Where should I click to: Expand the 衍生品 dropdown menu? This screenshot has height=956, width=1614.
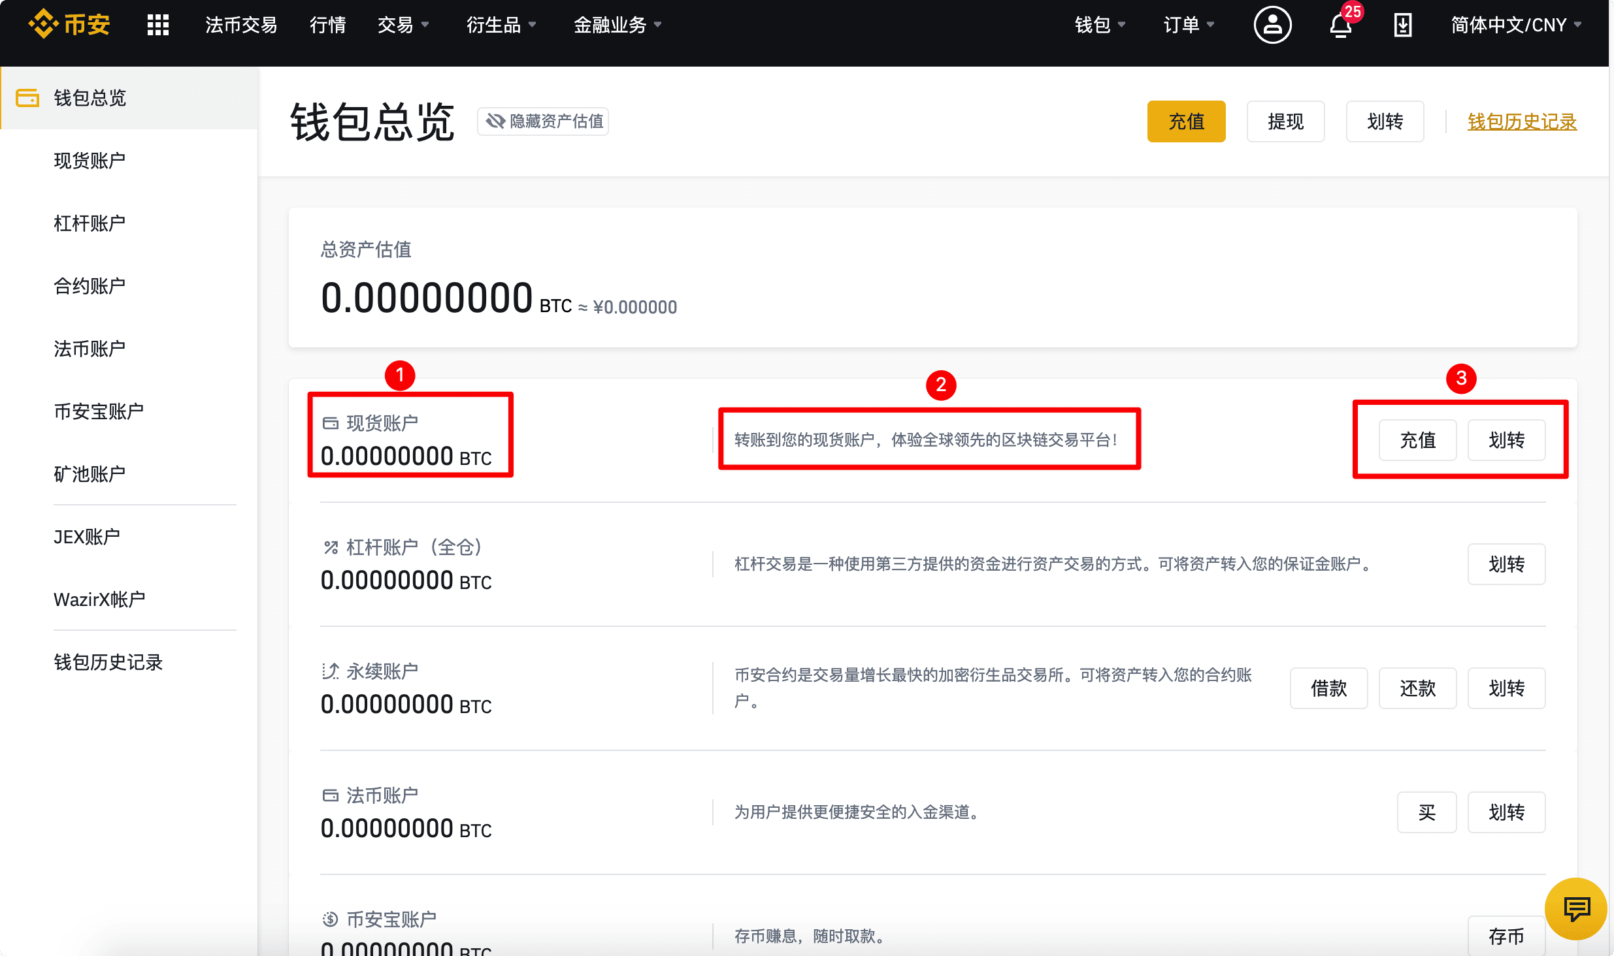coord(501,25)
